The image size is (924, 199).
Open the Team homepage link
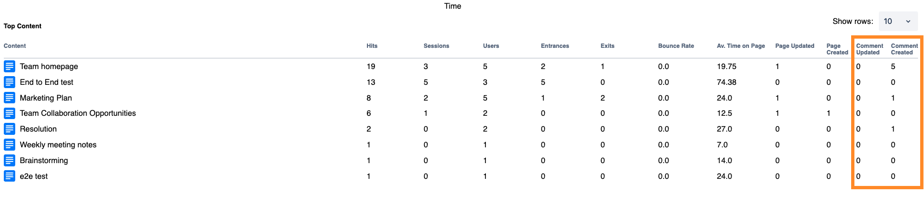(x=49, y=66)
